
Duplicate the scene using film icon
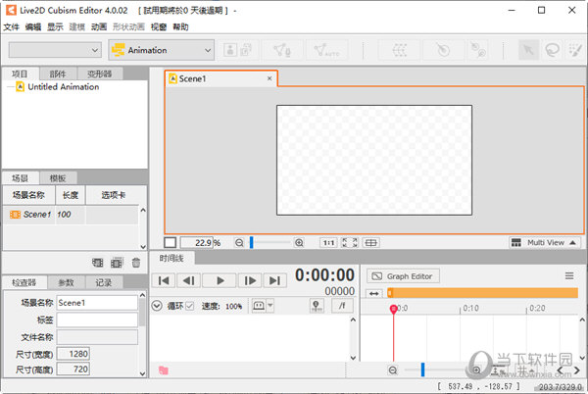pos(117,263)
